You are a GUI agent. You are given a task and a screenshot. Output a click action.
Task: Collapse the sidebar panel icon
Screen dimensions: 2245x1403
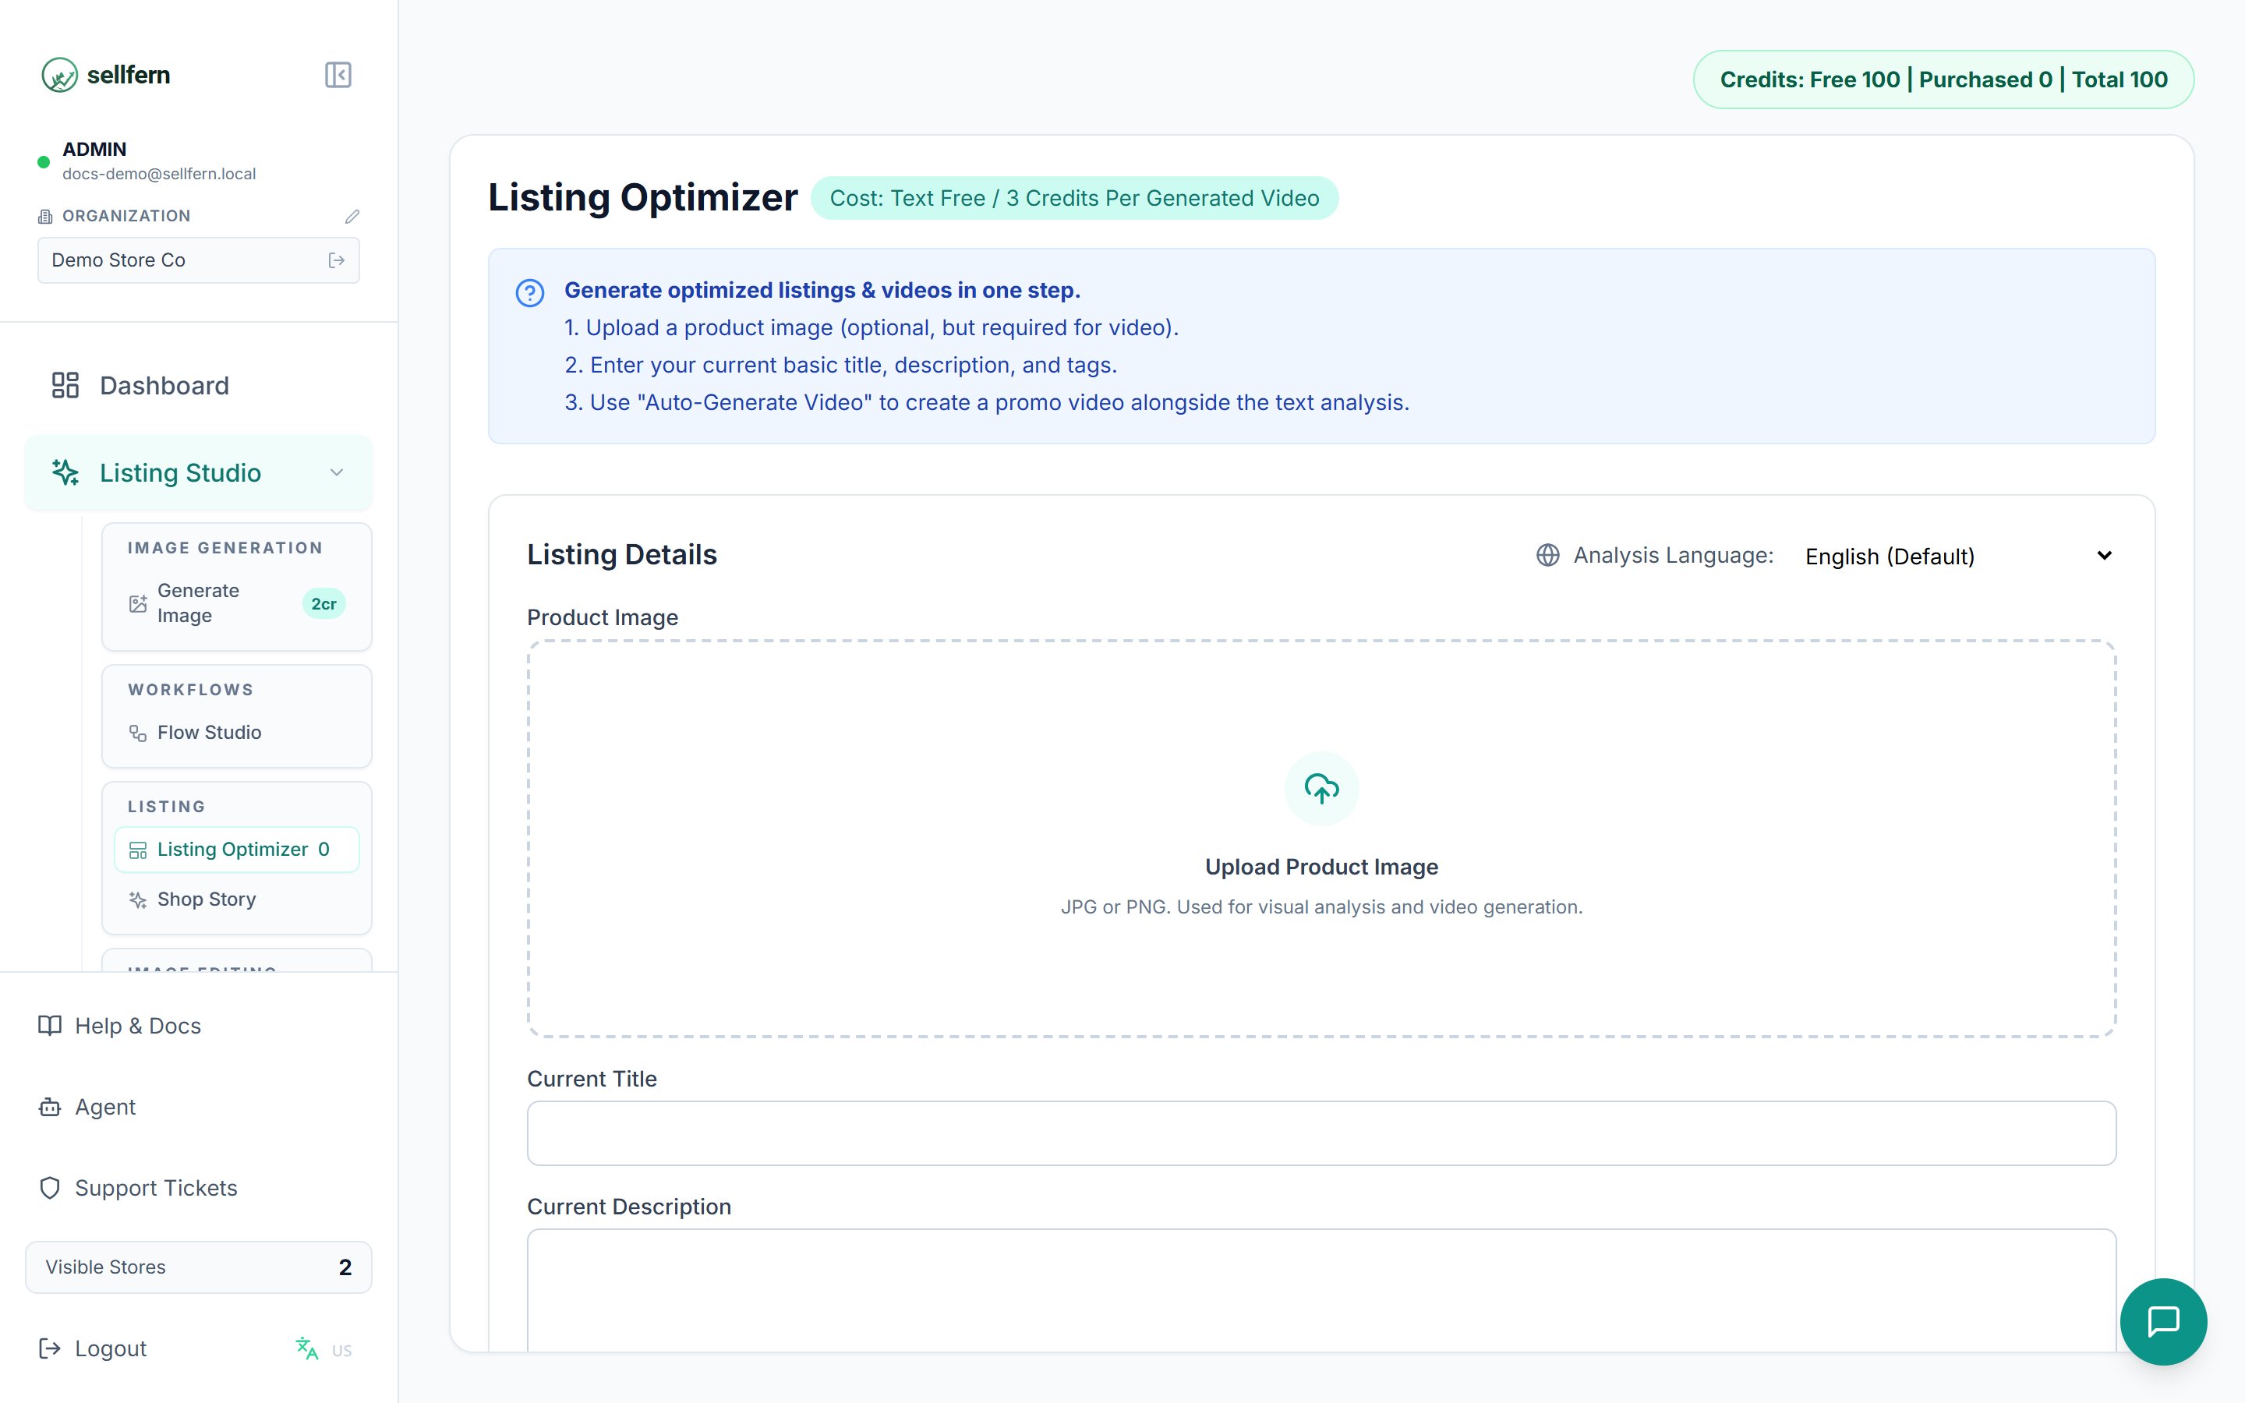(338, 74)
